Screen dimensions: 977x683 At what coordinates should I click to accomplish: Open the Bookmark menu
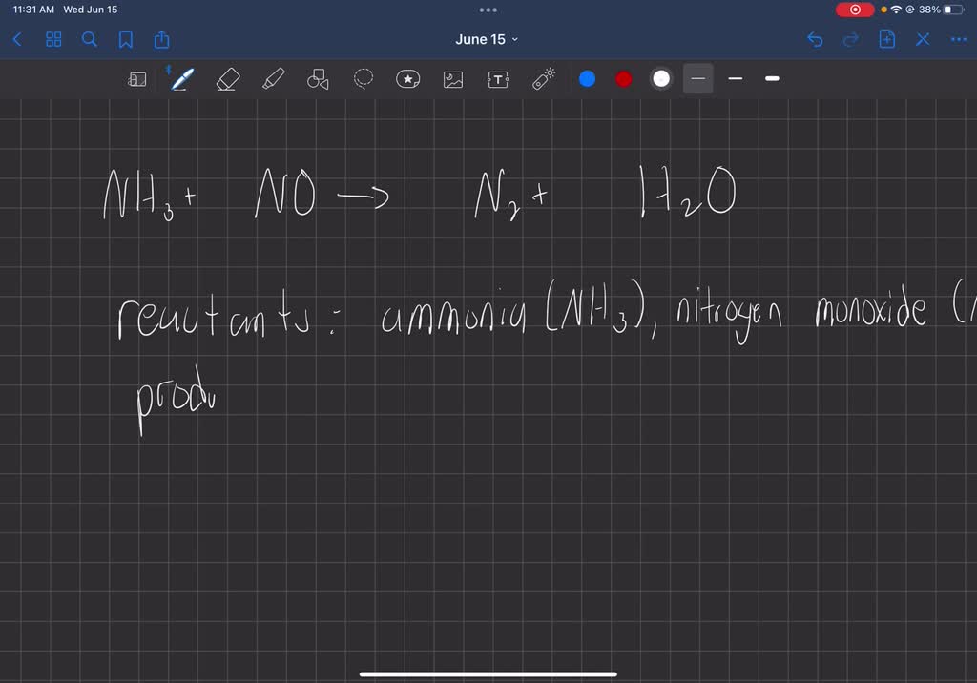[x=125, y=39]
